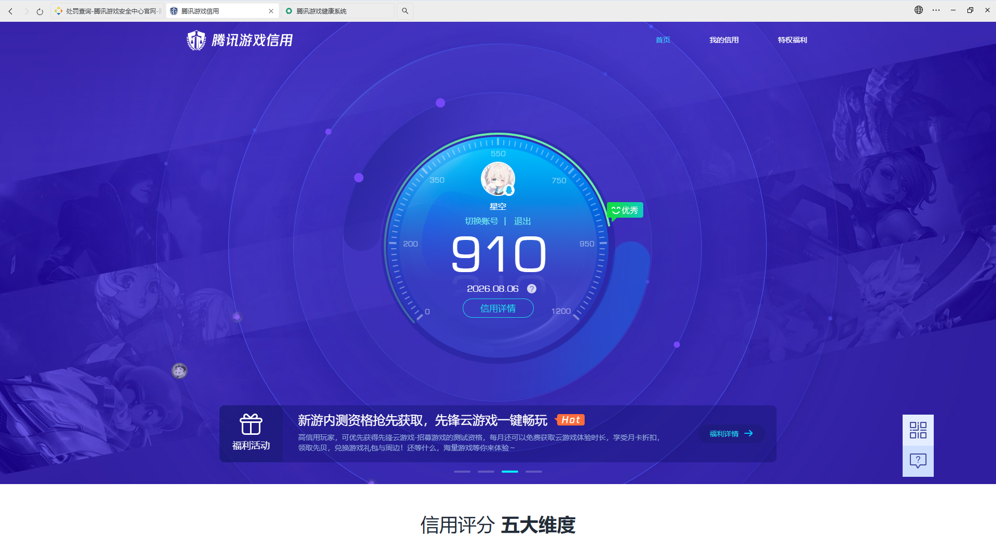
Task: Click the small floating avatar bubble on the left
Action: (x=179, y=371)
